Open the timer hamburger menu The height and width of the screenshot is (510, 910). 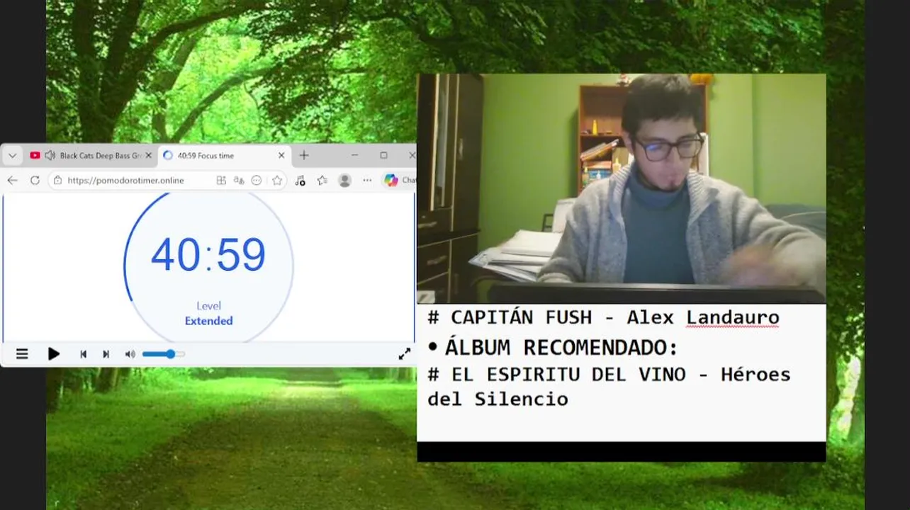click(x=22, y=353)
